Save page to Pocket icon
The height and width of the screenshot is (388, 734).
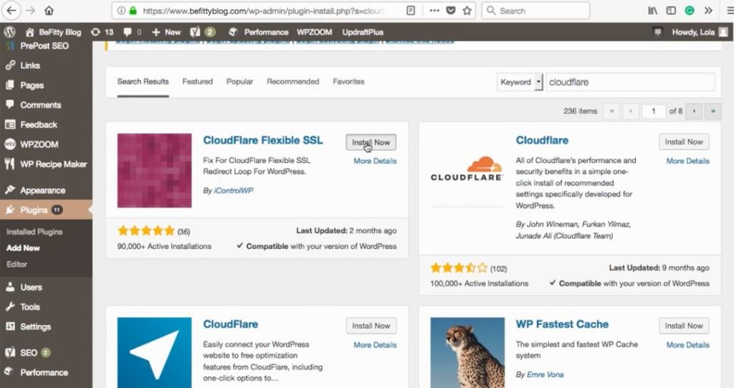tap(450, 10)
